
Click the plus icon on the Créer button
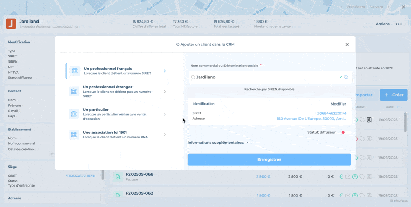pos(386,95)
